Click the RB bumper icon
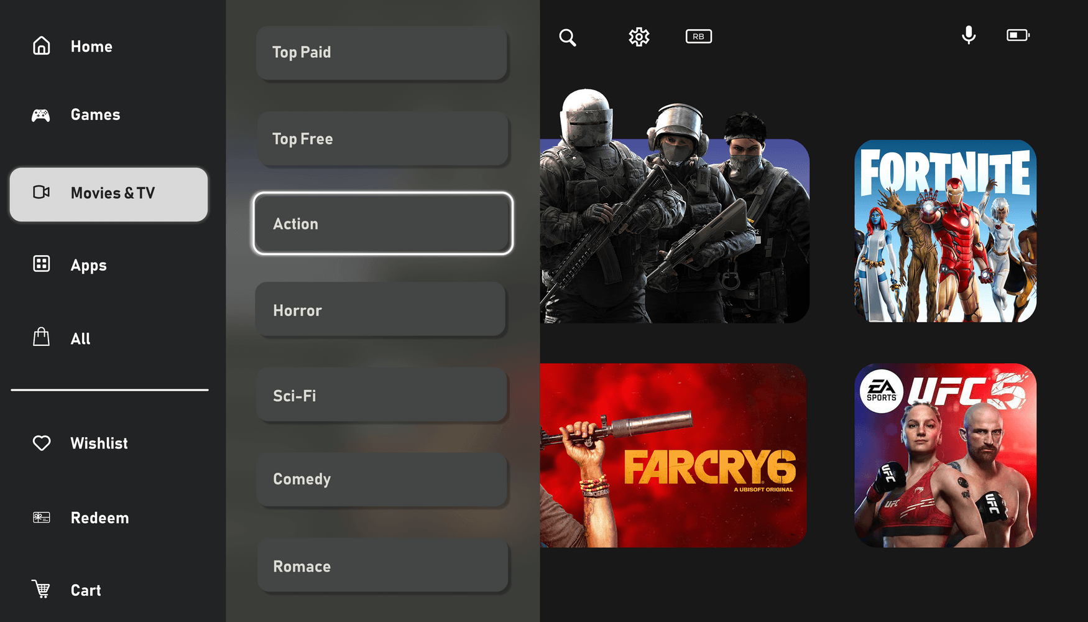Viewport: 1088px width, 622px height. [x=699, y=37]
